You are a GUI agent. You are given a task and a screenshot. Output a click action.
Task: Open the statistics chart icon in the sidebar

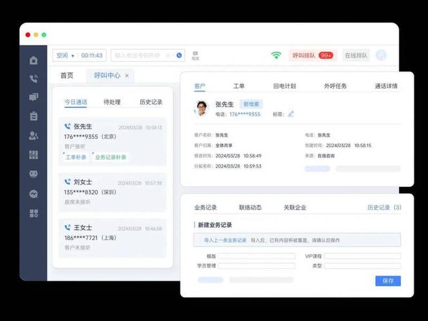tap(33, 194)
